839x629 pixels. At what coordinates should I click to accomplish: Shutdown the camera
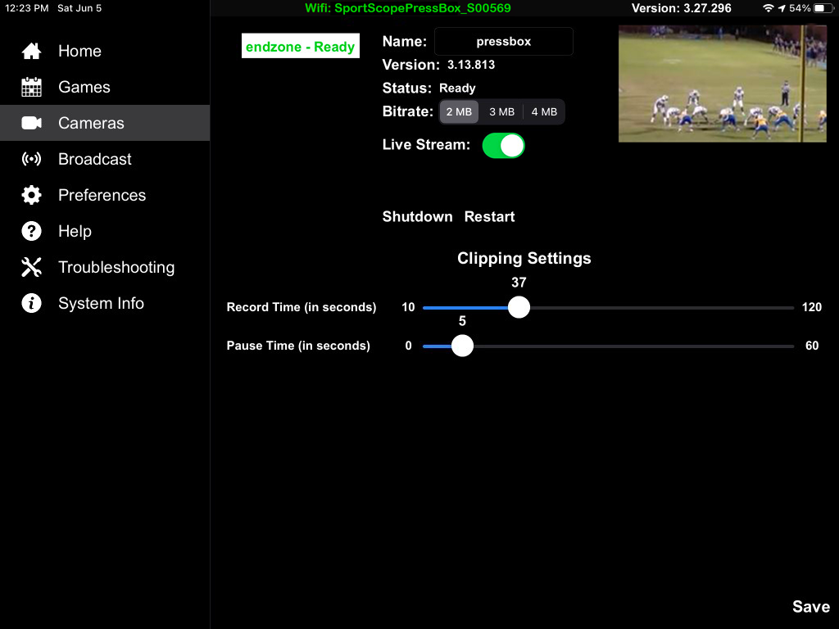pyautogui.click(x=417, y=216)
